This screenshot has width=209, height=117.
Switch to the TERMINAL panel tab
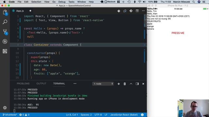point(59,84)
